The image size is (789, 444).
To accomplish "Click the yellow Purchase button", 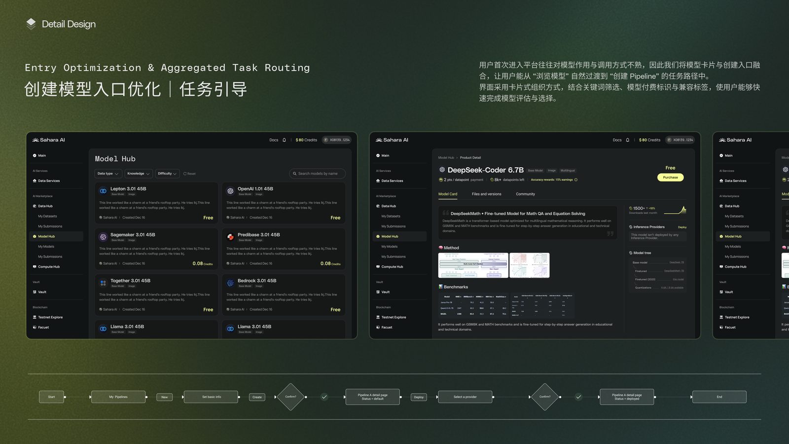I will pyautogui.click(x=670, y=178).
